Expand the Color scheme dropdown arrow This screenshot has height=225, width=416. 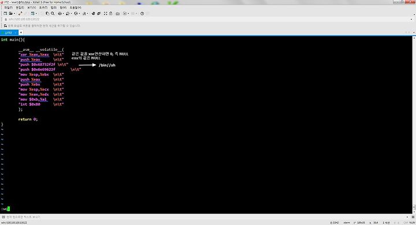71,13
